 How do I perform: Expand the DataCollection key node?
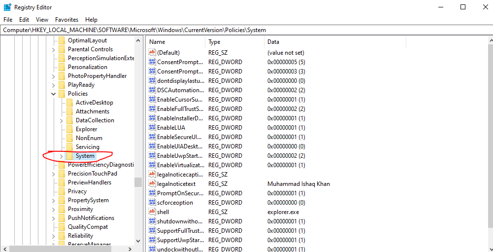(61, 120)
